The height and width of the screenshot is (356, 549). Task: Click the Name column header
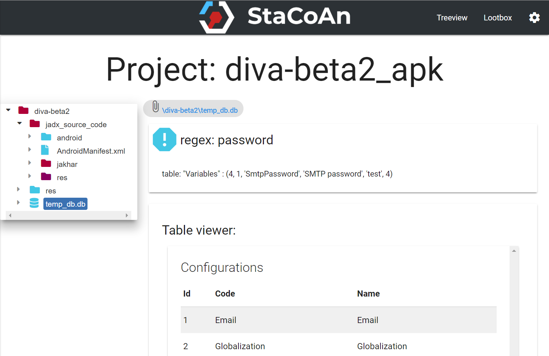pyautogui.click(x=368, y=294)
